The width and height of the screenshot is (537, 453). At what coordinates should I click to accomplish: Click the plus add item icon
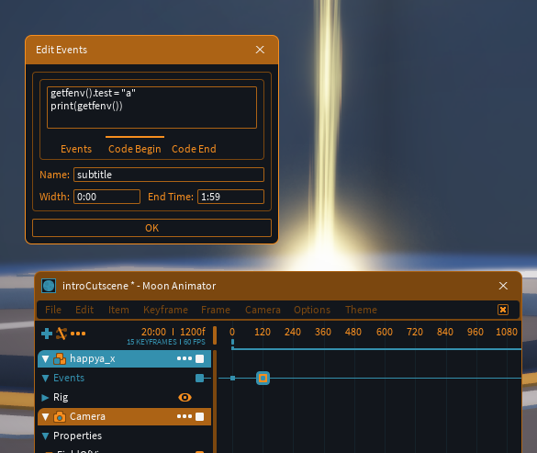tap(47, 334)
